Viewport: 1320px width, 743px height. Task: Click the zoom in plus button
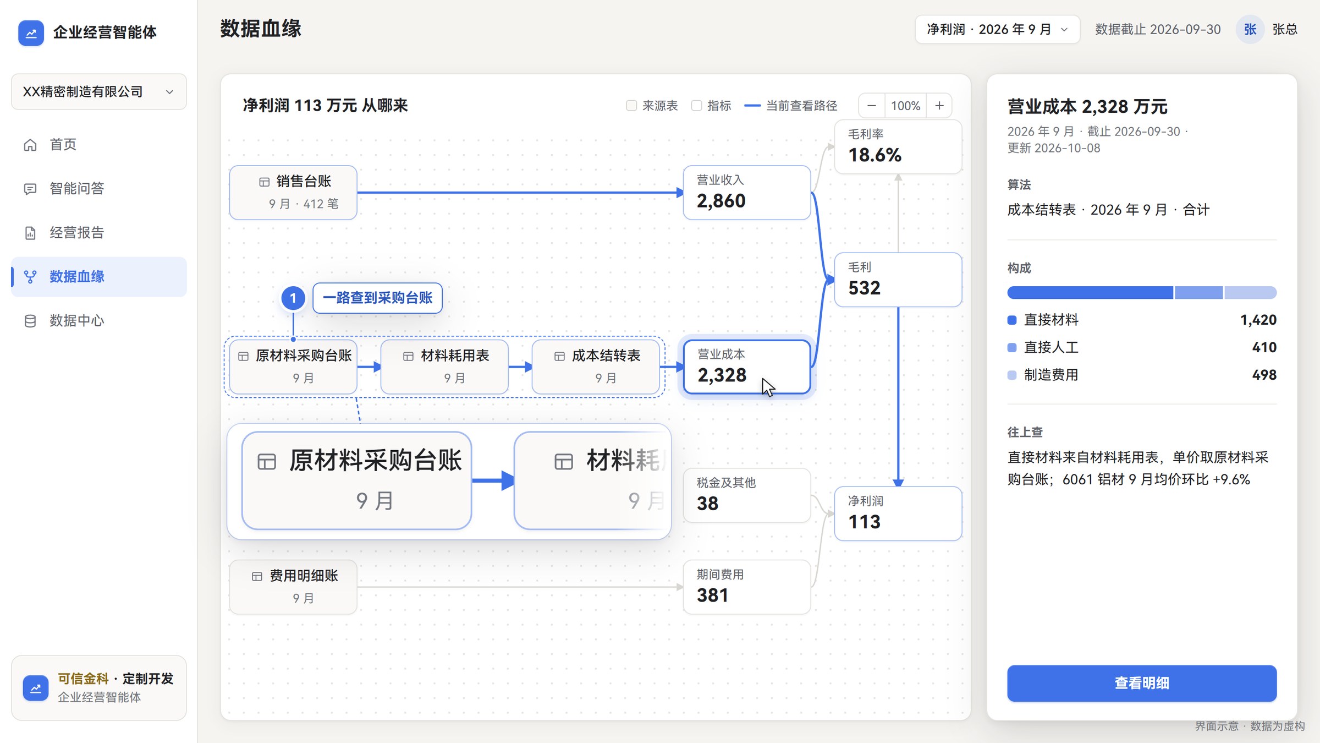pos(939,106)
